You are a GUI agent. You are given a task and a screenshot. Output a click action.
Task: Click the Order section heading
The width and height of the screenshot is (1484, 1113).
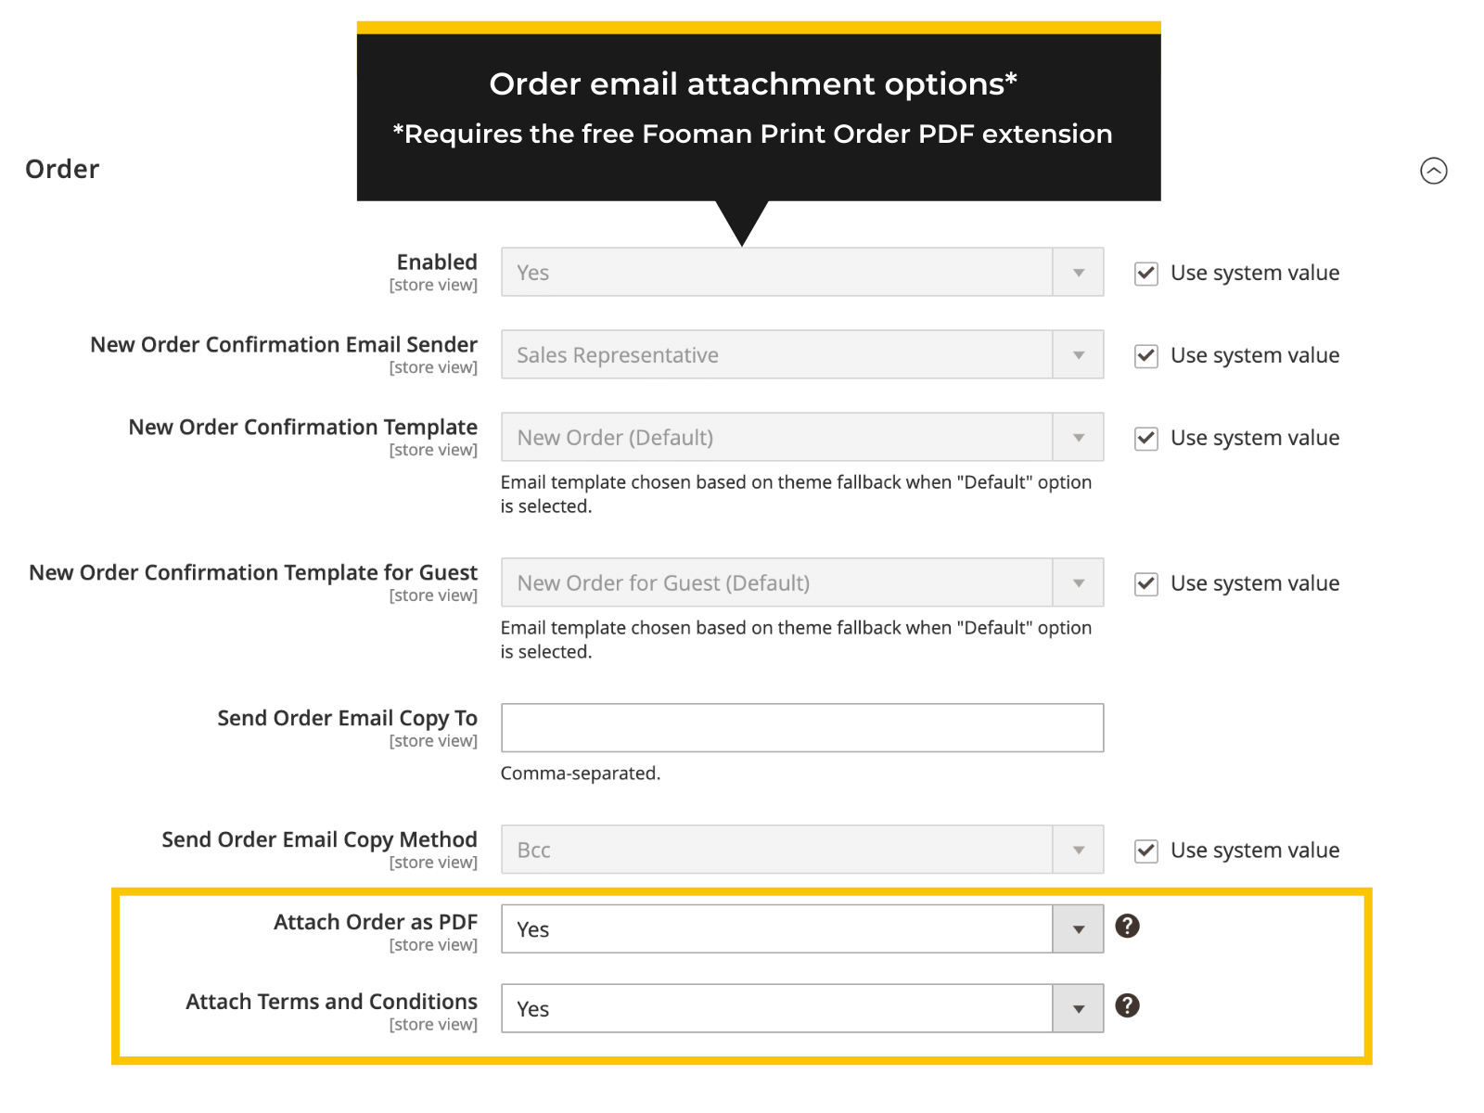(61, 169)
